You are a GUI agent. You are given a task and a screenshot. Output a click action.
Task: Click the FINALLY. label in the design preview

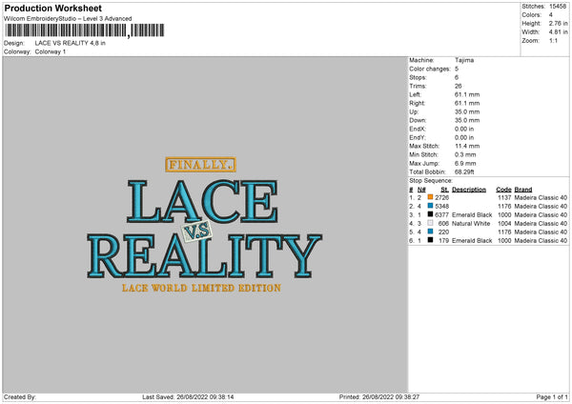coord(200,165)
